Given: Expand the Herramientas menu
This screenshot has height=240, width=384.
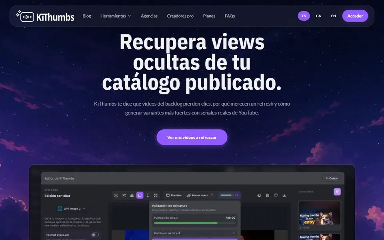Looking at the screenshot, I should pos(116,16).
